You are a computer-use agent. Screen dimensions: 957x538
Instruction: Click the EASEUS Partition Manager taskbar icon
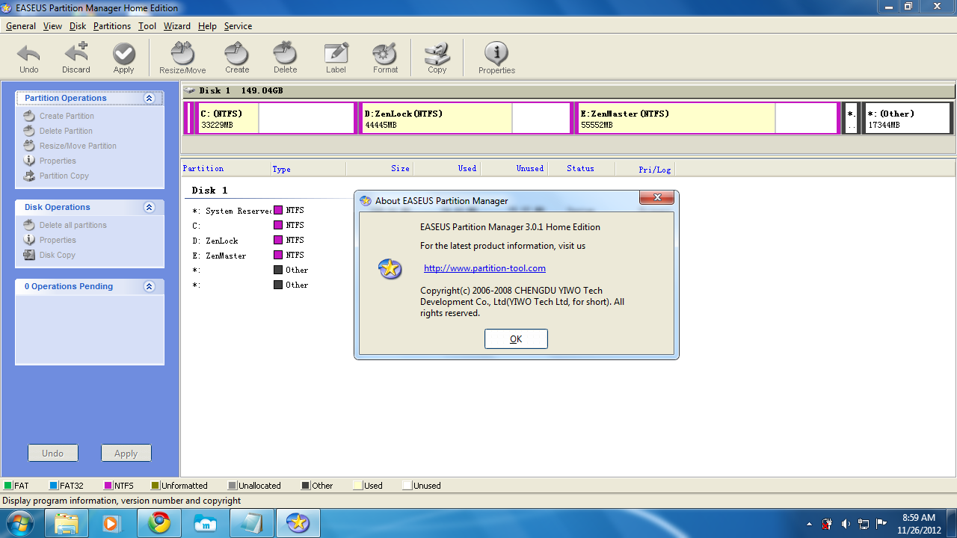pyautogui.click(x=298, y=523)
